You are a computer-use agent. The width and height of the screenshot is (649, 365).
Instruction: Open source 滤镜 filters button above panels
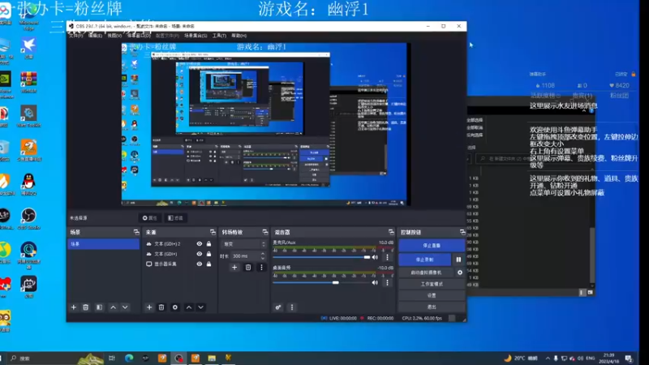click(175, 218)
